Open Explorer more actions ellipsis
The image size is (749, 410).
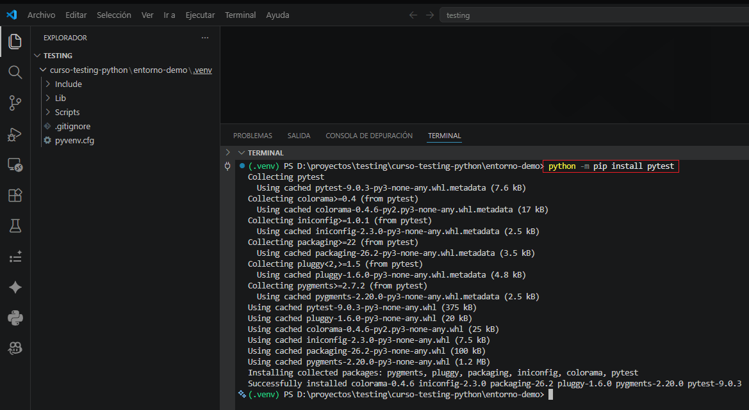[x=205, y=38]
